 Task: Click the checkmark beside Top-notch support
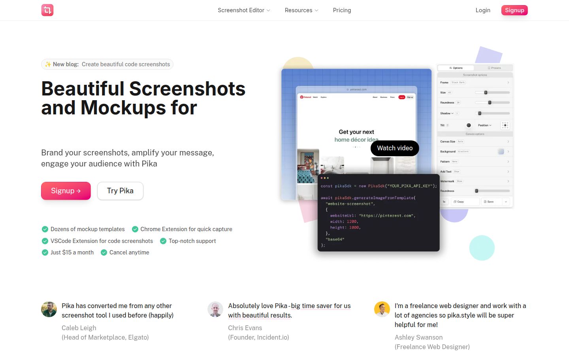(163, 241)
